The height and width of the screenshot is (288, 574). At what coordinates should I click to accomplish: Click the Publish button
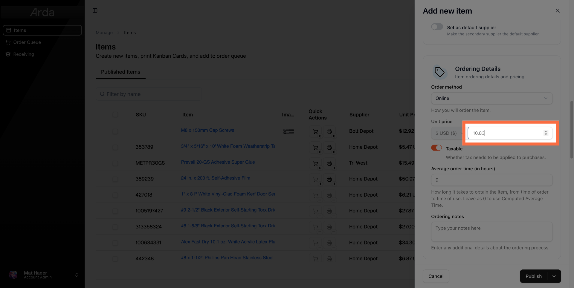point(534,276)
